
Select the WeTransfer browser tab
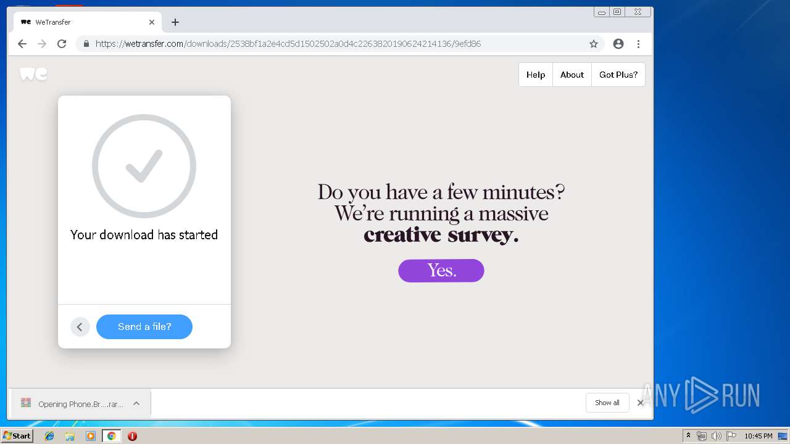(88, 22)
